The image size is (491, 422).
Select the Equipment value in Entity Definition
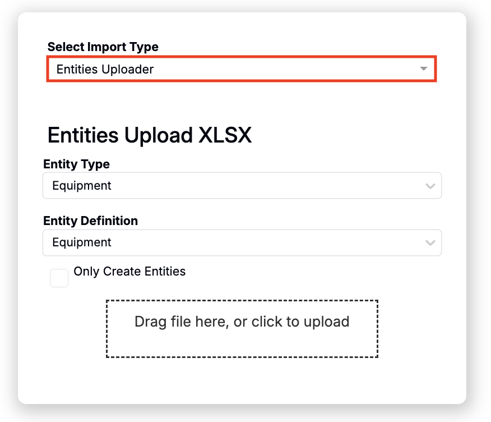pyautogui.click(x=82, y=243)
